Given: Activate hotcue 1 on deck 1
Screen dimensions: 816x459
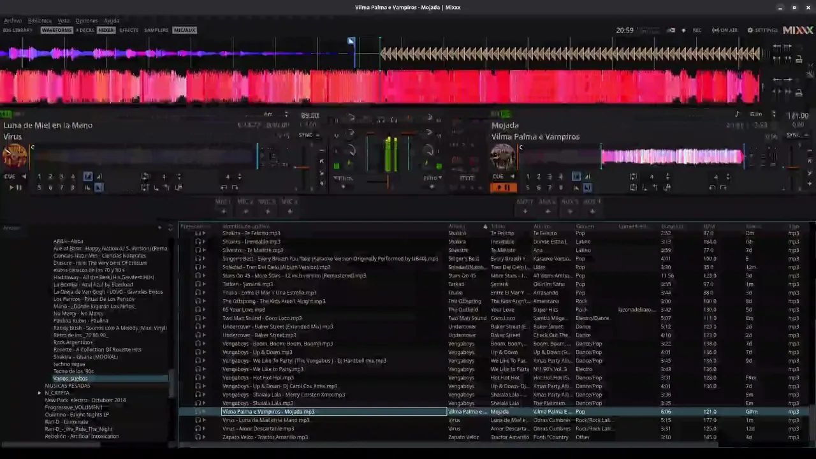Looking at the screenshot, I should click(39, 177).
